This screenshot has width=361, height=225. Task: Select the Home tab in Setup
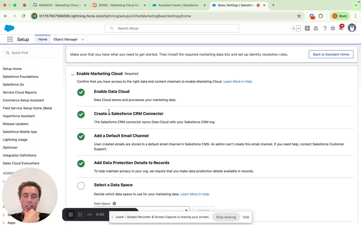(43, 39)
